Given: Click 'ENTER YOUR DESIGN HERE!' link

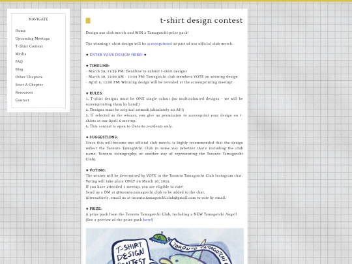Looking at the screenshot, I should pos(116,55).
